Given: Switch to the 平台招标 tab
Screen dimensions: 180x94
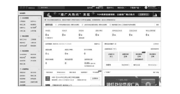Looking at the screenshot, I should 96,72.
